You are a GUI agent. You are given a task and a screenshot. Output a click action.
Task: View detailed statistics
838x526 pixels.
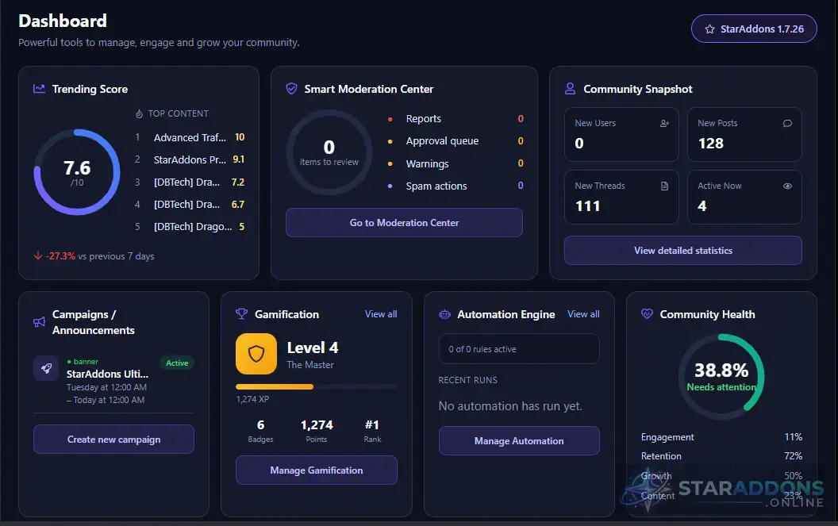(x=683, y=251)
